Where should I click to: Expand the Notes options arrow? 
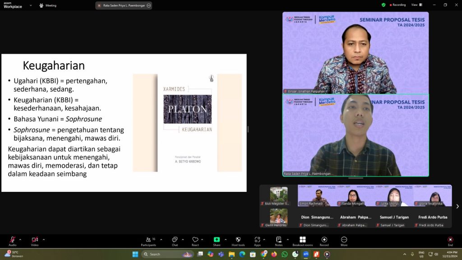pyautogui.click(x=287, y=240)
